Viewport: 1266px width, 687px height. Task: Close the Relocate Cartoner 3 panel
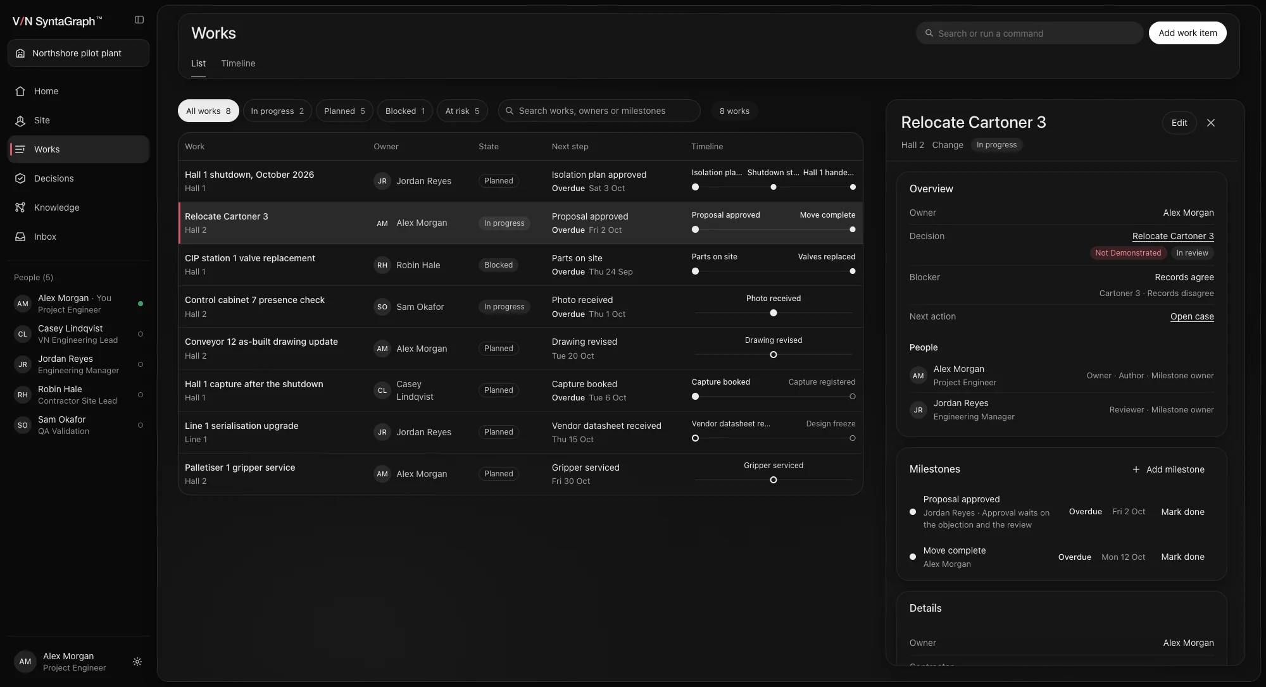[1211, 123]
